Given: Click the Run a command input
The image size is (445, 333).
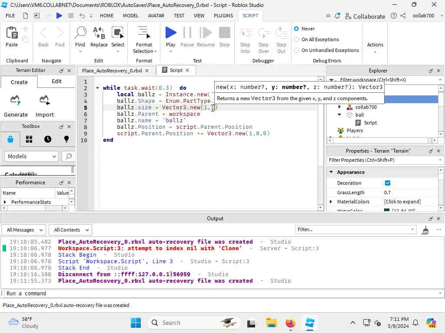Looking at the screenshot, I should point(221,294).
